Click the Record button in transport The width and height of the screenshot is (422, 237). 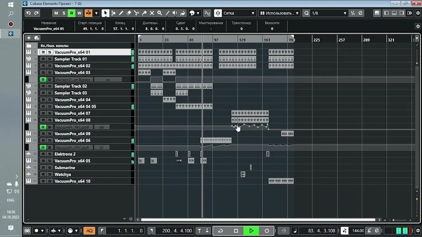(x=267, y=231)
